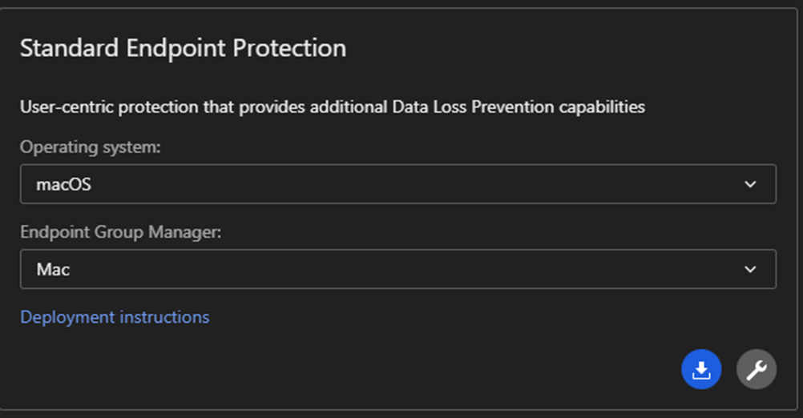Open the Operating system combo box

pyautogui.click(x=397, y=184)
